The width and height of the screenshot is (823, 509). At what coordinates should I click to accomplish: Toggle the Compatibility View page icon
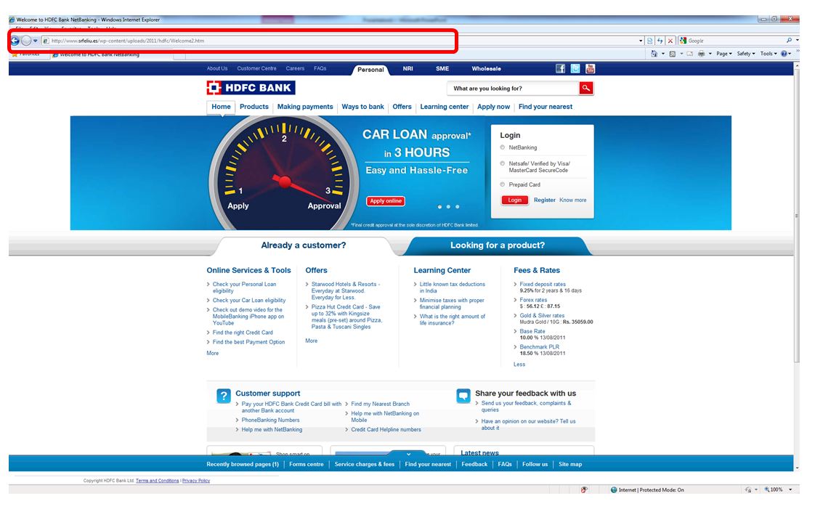[x=650, y=41]
